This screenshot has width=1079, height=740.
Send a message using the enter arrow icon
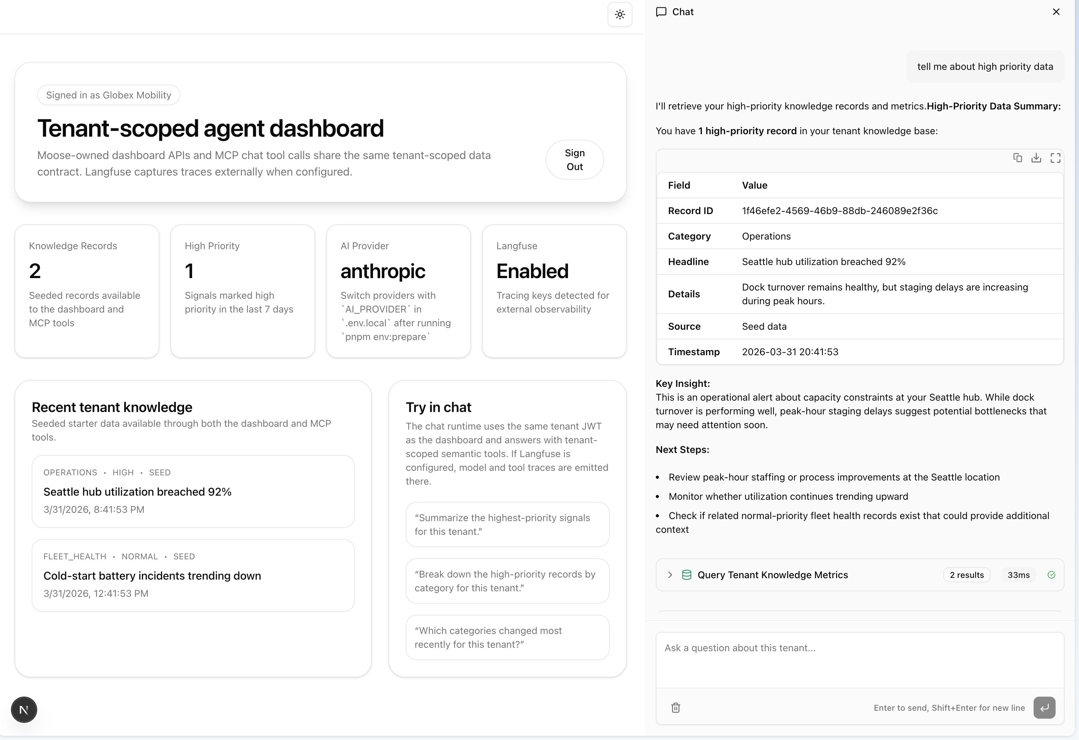[1045, 708]
